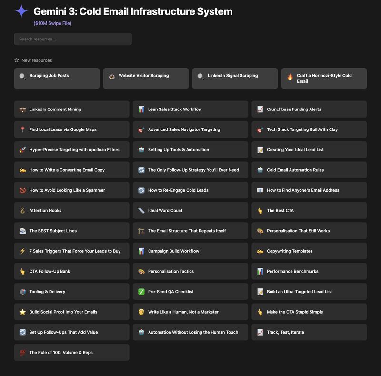Click the fire icon on the Hormozi-Style card
The height and width of the screenshot is (376, 381).
coord(290,77)
